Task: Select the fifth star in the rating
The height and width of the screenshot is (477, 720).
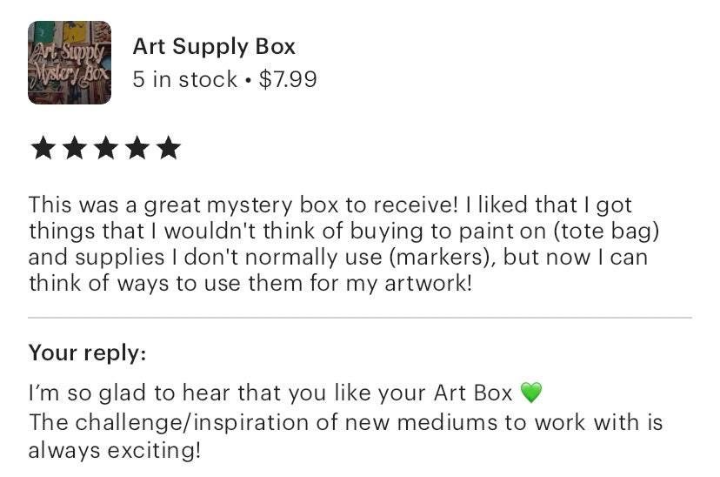Action: click(x=168, y=148)
